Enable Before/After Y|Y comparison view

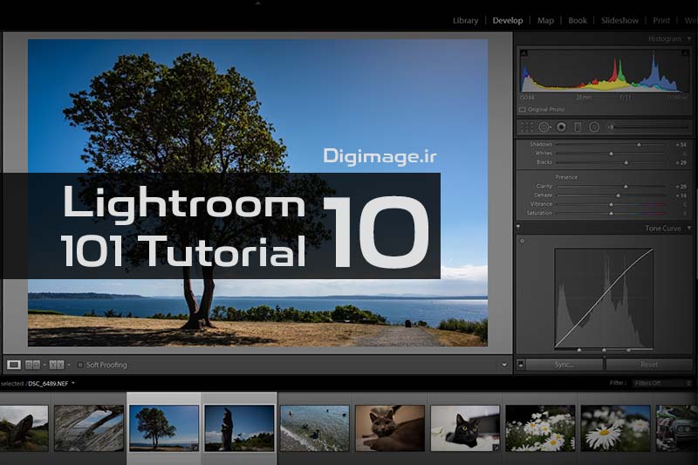click(x=57, y=365)
